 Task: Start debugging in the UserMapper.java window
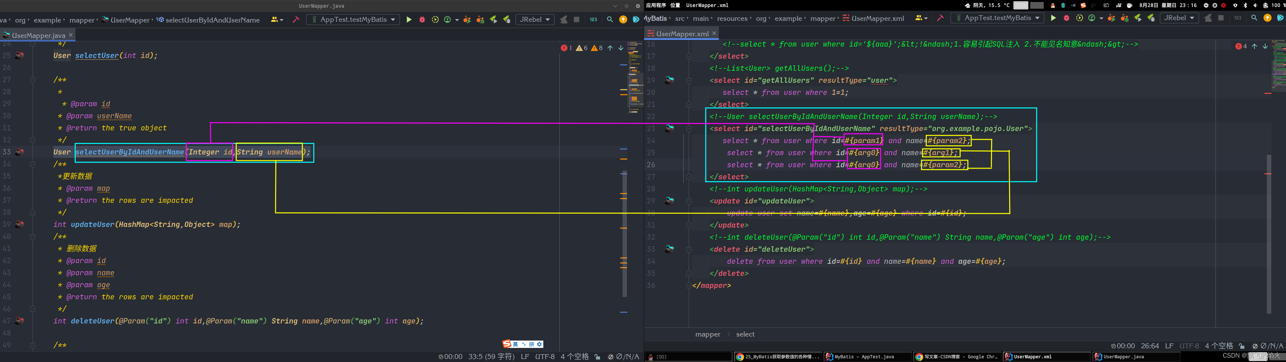coord(422,19)
